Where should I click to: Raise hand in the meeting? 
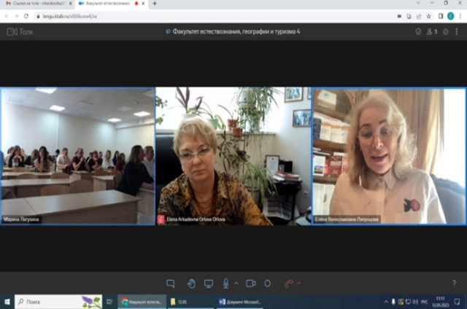click(x=191, y=283)
